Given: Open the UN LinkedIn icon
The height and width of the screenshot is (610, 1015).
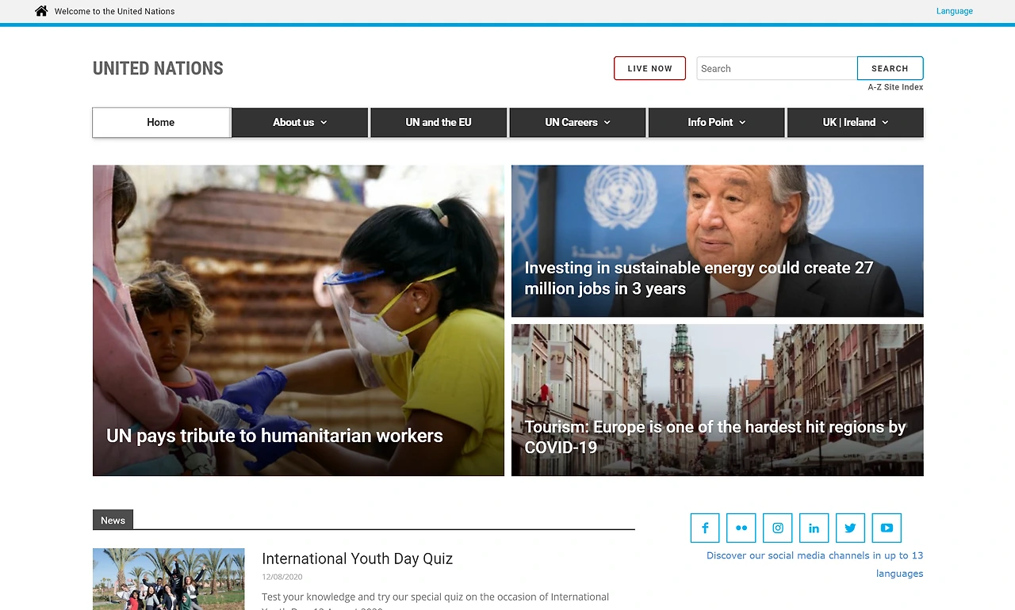Looking at the screenshot, I should (814, 528).
